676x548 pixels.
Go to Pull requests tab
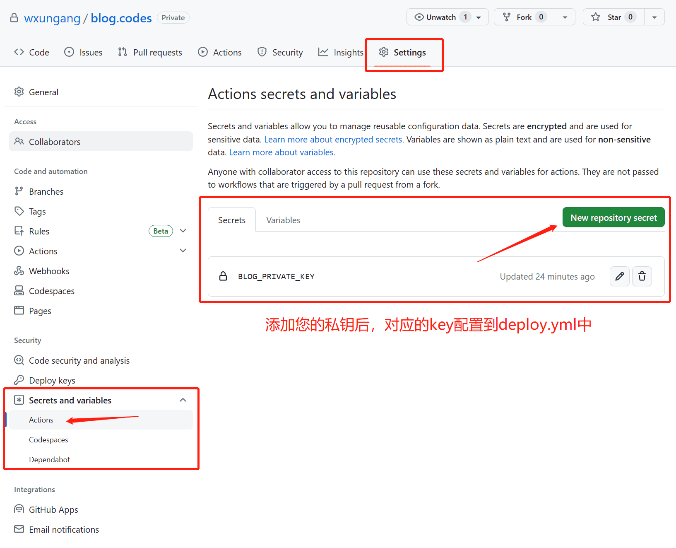tap(150, 52)
